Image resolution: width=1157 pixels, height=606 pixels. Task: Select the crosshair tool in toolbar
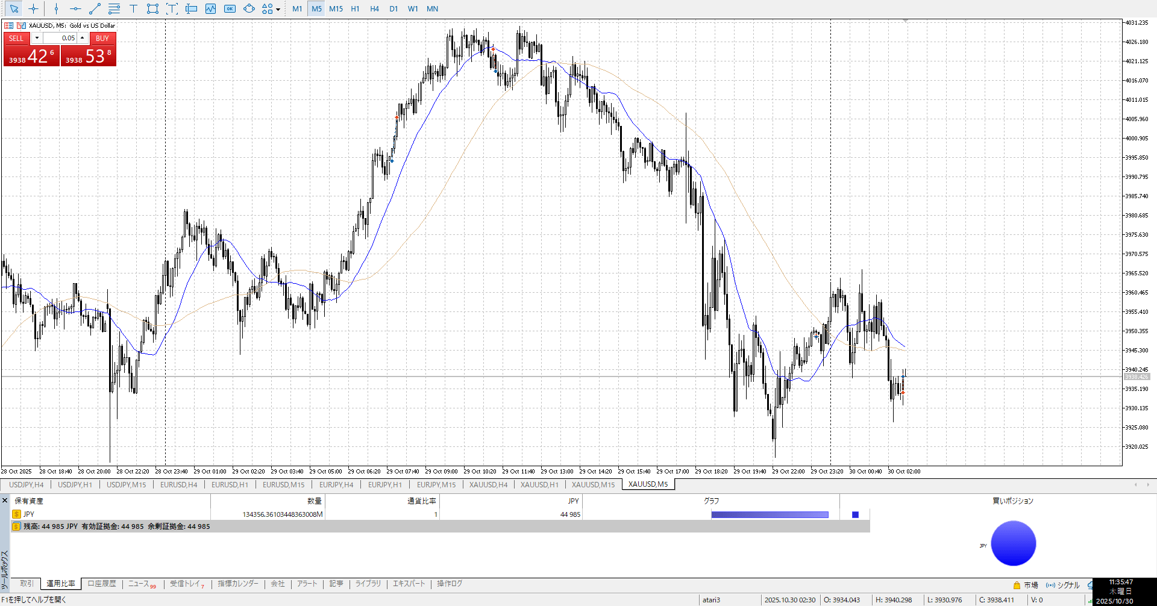pos(34,8)
